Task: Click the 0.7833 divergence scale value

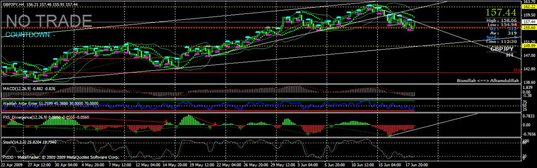Action: (x=528, y=116)
